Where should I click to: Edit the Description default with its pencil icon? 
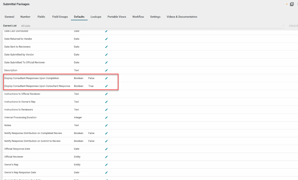pos(106,70)
